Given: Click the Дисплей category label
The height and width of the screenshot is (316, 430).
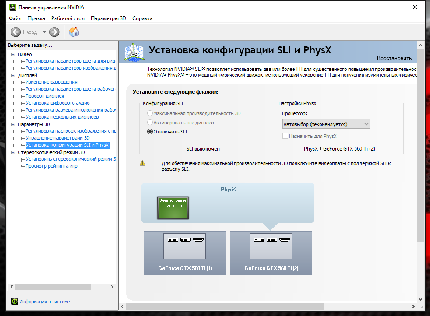Looking at the screenshot, I should [28, 75].
